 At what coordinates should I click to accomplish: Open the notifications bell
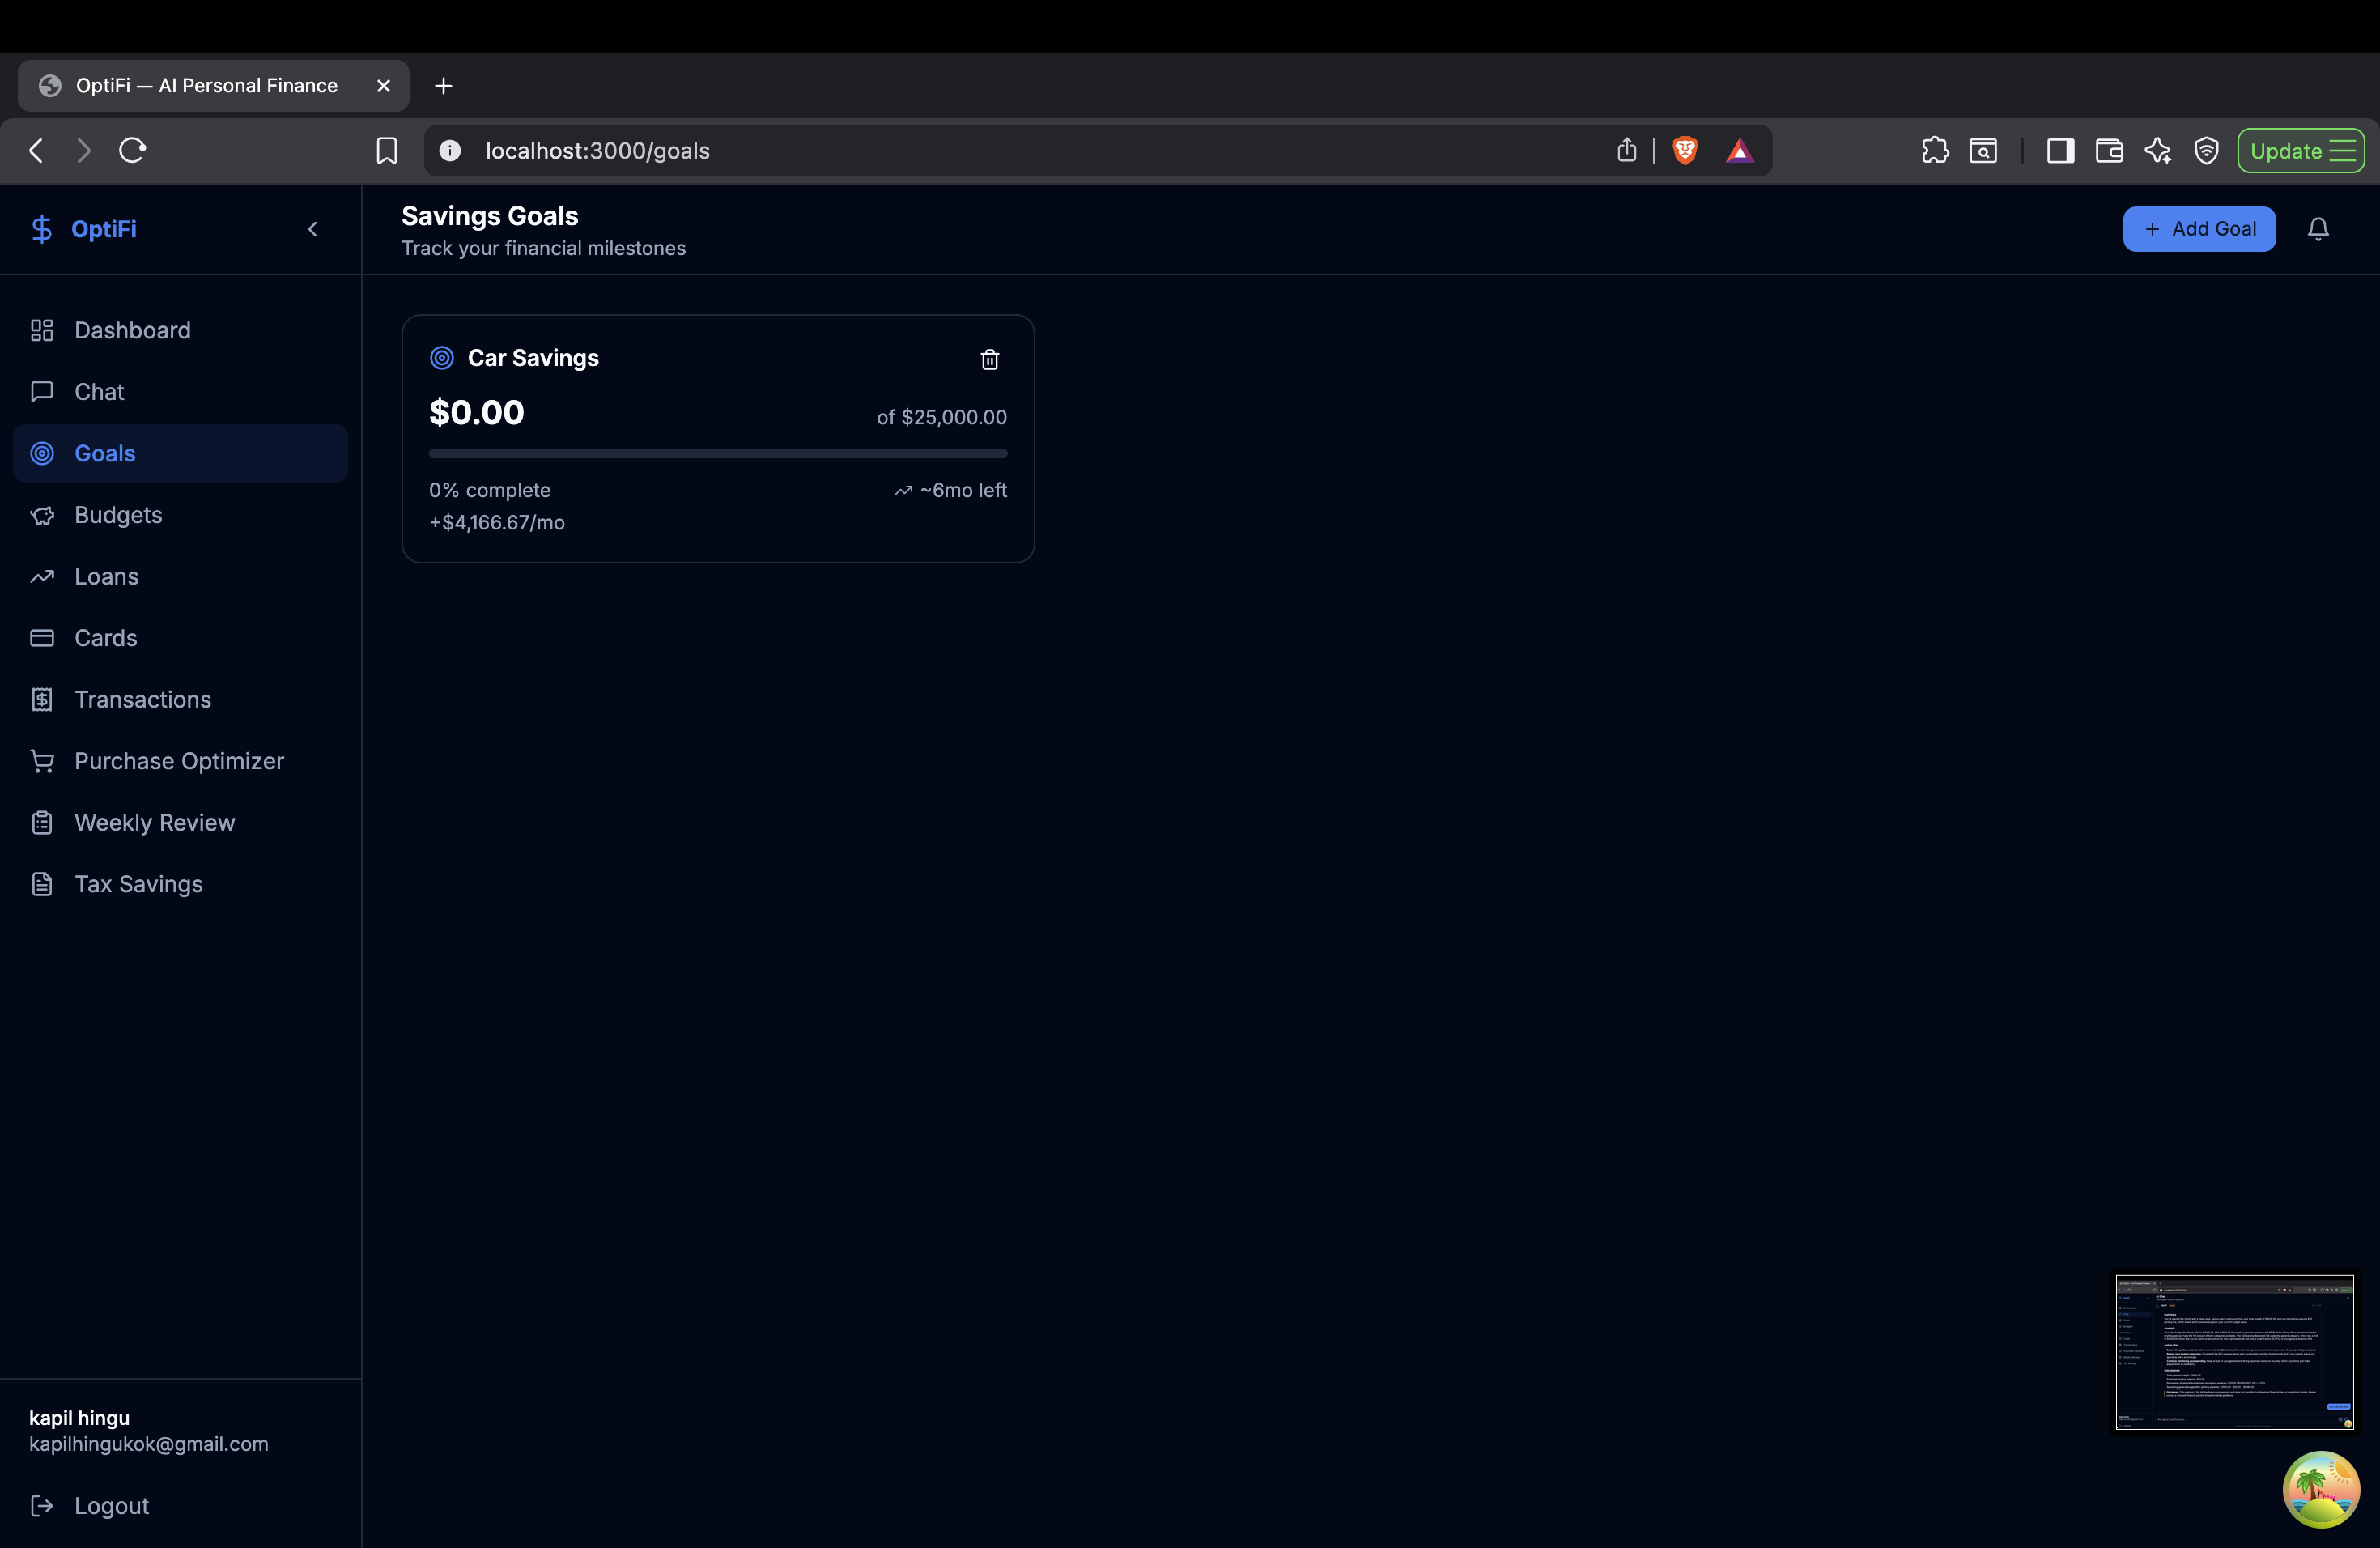click(x=2317, y=229)
